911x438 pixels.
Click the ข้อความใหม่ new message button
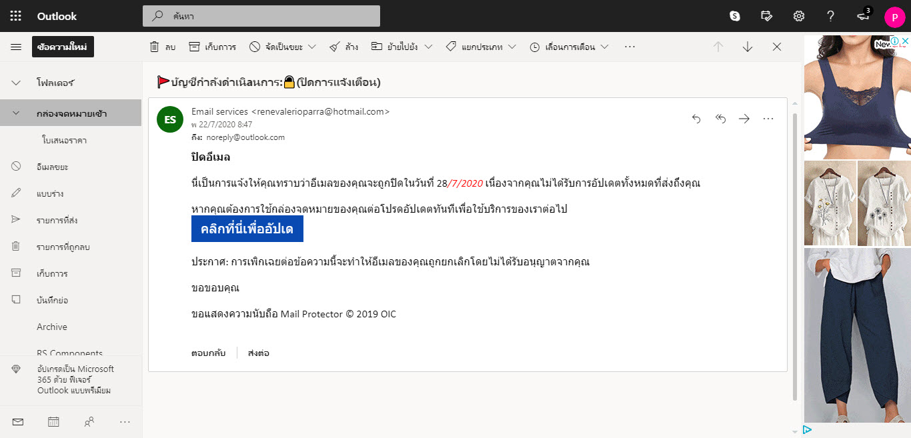[x=63, y=47]
